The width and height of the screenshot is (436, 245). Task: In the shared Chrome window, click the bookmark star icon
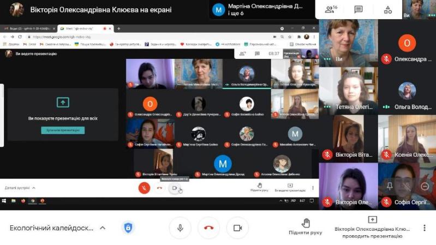point(290,37)
